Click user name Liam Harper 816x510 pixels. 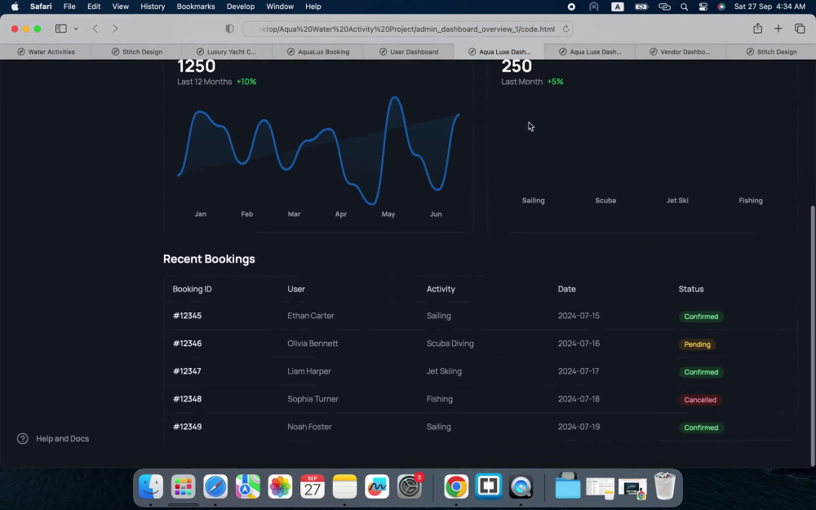(x=309, y=371)
